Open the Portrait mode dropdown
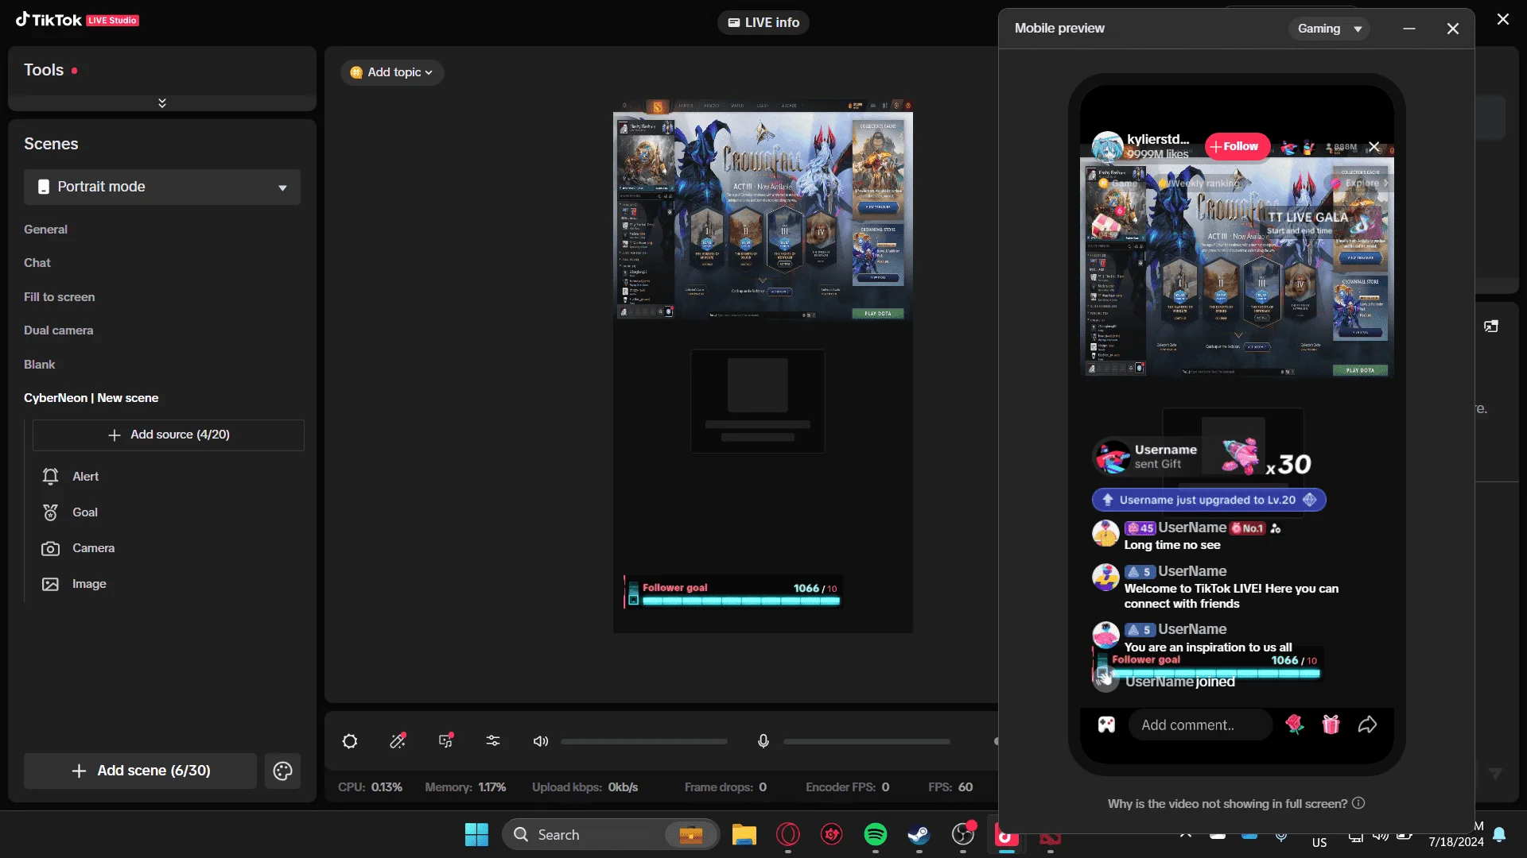 162,187
